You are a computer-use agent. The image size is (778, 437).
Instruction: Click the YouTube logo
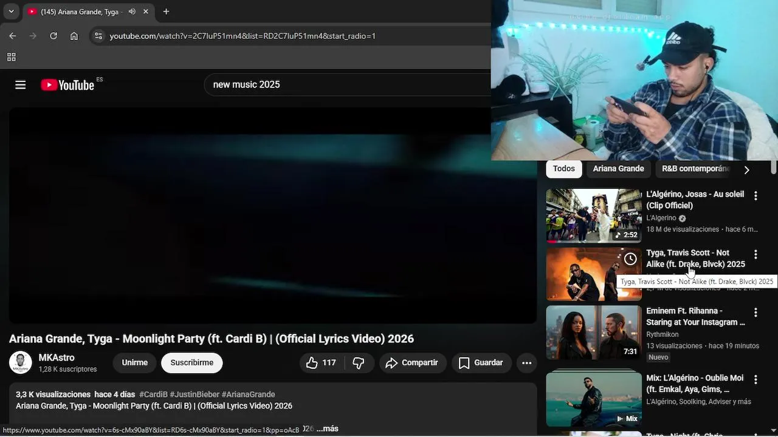point(68,85)
